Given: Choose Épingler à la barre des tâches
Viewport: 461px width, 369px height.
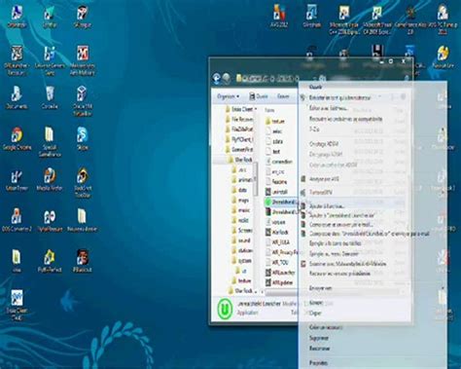Looking at the screenshot, I should coord(336,243).
